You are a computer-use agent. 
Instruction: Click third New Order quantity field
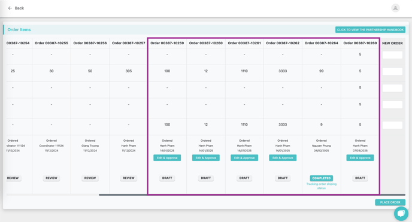[392, 88]
